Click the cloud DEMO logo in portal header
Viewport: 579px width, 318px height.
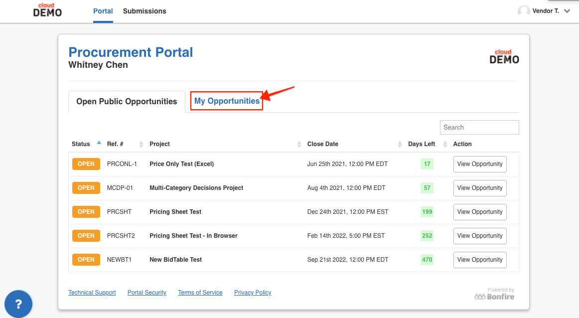click(x=504, y=56)
